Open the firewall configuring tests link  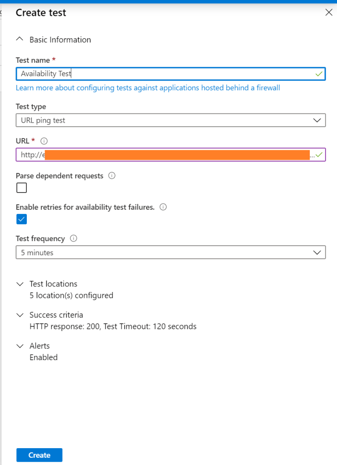click(148, 88)
